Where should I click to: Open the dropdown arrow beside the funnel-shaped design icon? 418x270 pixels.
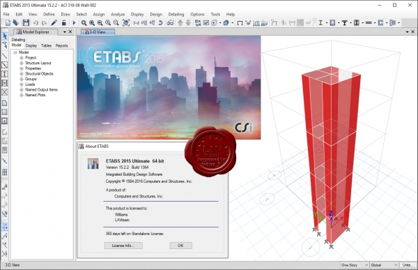pos(350,23)
